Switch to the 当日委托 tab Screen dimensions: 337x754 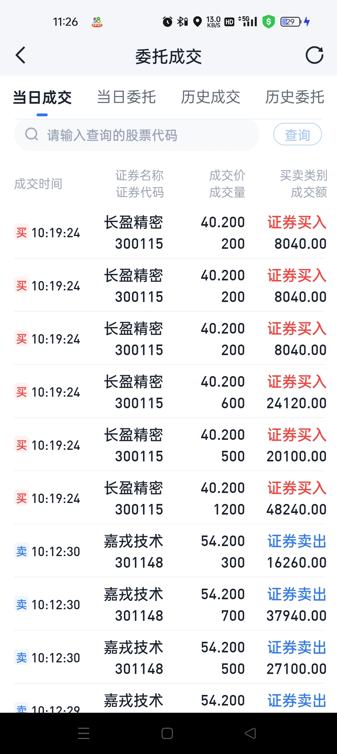pyautogui.click(x=126, y=97)
